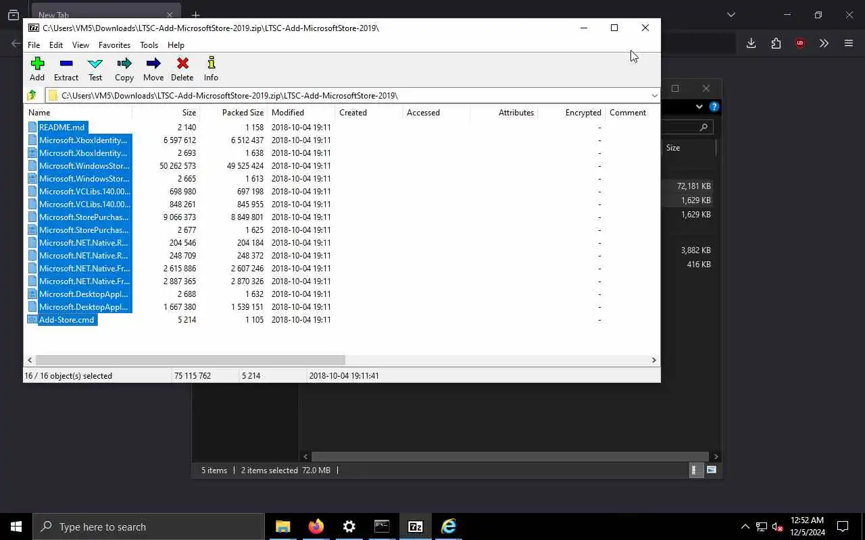This screenshot has width=865, height=540.
Task: Open the Edit menu
Action: tap(56, 45)
